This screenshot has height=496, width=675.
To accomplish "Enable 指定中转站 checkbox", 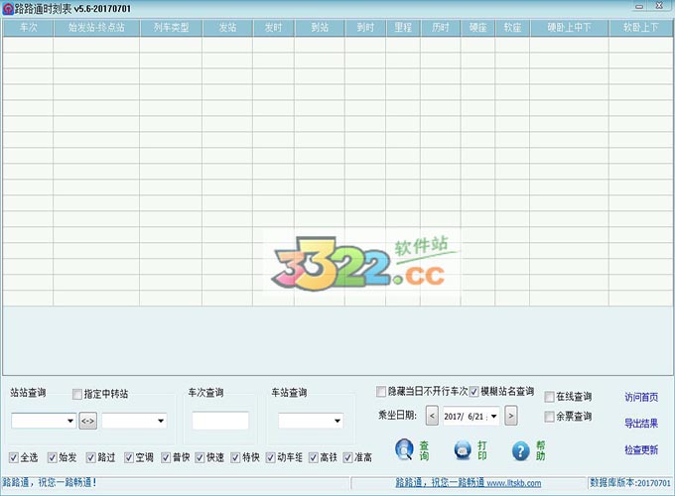I will point(77,394).
